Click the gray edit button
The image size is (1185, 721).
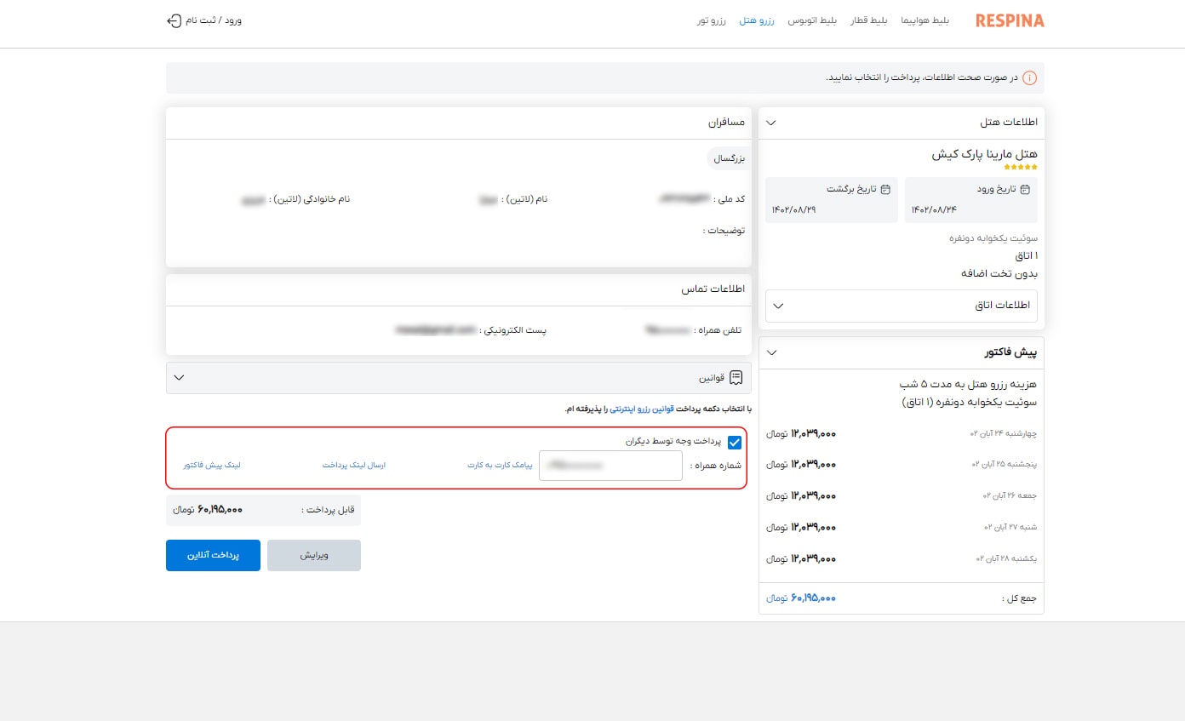pos(314,555)
